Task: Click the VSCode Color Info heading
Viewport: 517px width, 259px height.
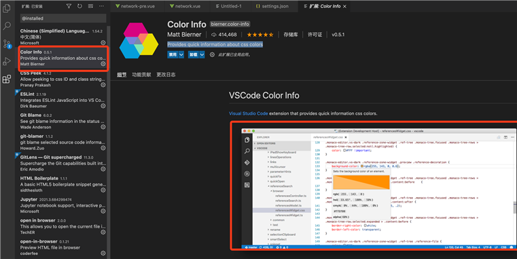Action: (264, 95)
